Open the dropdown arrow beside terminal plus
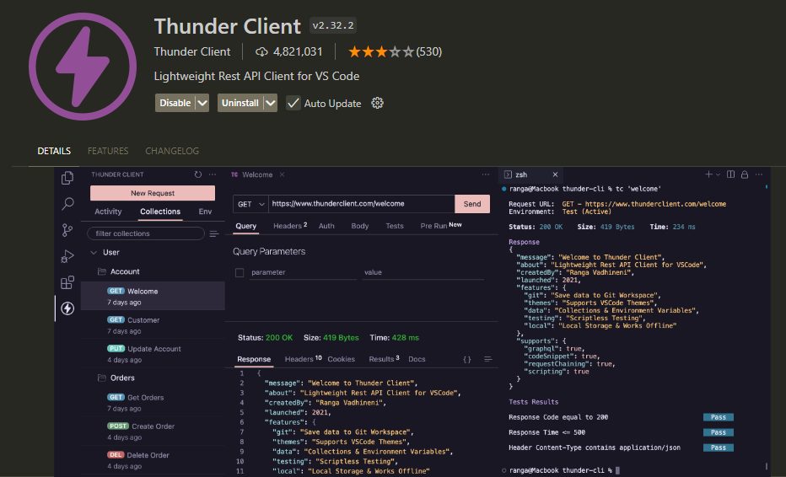Image resolution: width=786 pixels, height=477 pixels. (718, 174)
